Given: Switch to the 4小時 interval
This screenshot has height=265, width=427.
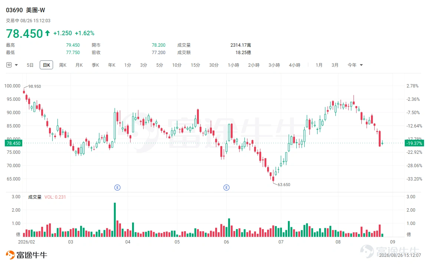Looking at the screenshot, I should 295,65.
